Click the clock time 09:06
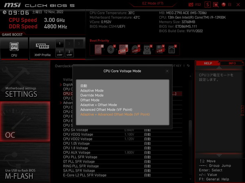The height and width of the screenshot is (183, 245). tap(19, 13)
